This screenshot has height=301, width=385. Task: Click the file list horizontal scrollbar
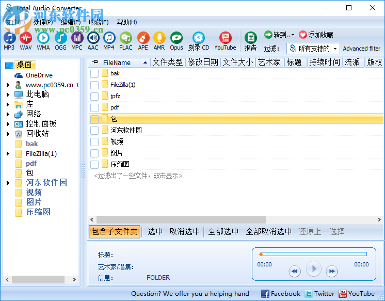pos(181,219)
